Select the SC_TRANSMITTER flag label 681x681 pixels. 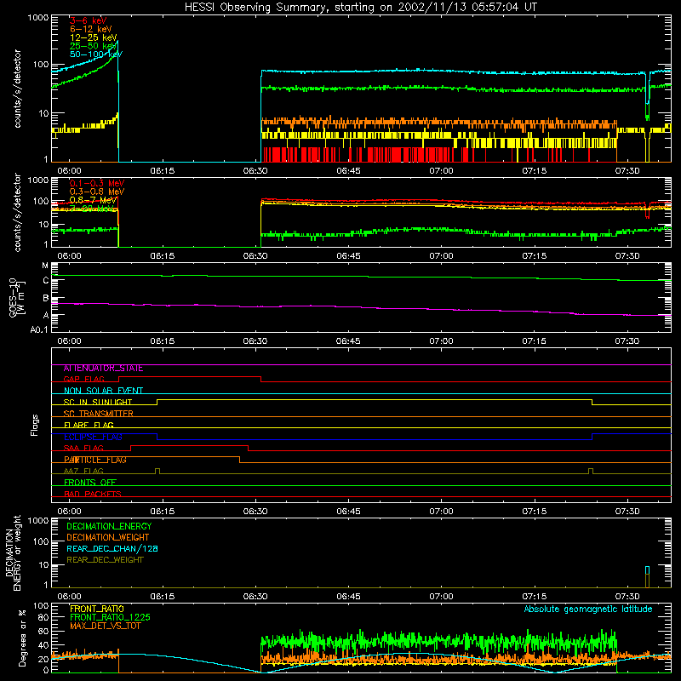click(98, 414)
